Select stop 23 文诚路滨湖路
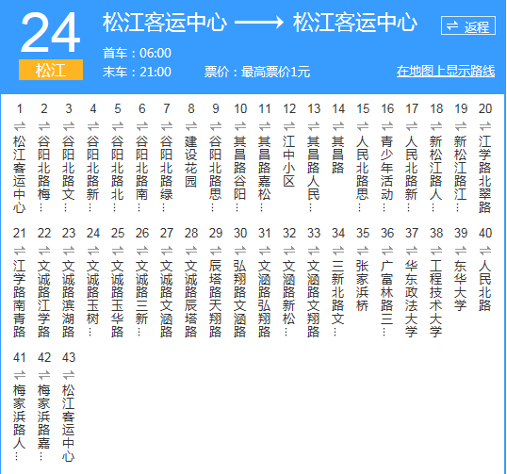Screen dimensions: 507x474 [x=69, y=299]
